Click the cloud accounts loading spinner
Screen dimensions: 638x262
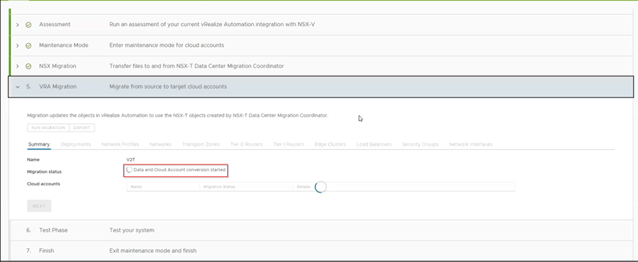point(320,187)
